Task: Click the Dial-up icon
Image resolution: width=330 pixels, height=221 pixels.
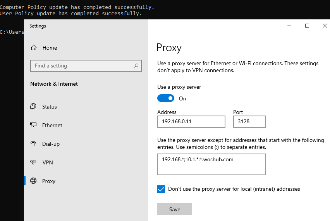Action: (x=34, y=144)
